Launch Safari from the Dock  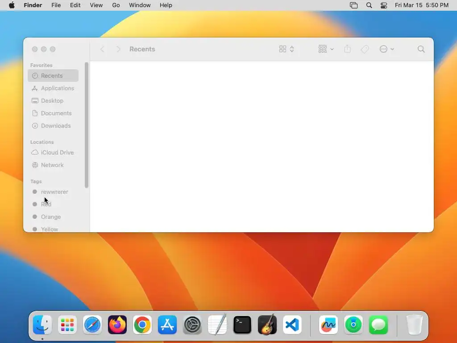tap(92, 325)
